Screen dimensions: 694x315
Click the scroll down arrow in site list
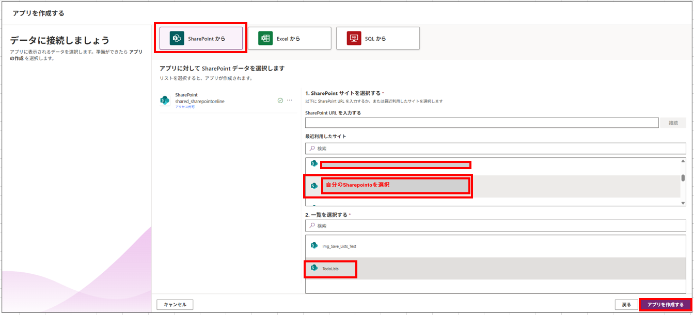(x=683, y=203)
